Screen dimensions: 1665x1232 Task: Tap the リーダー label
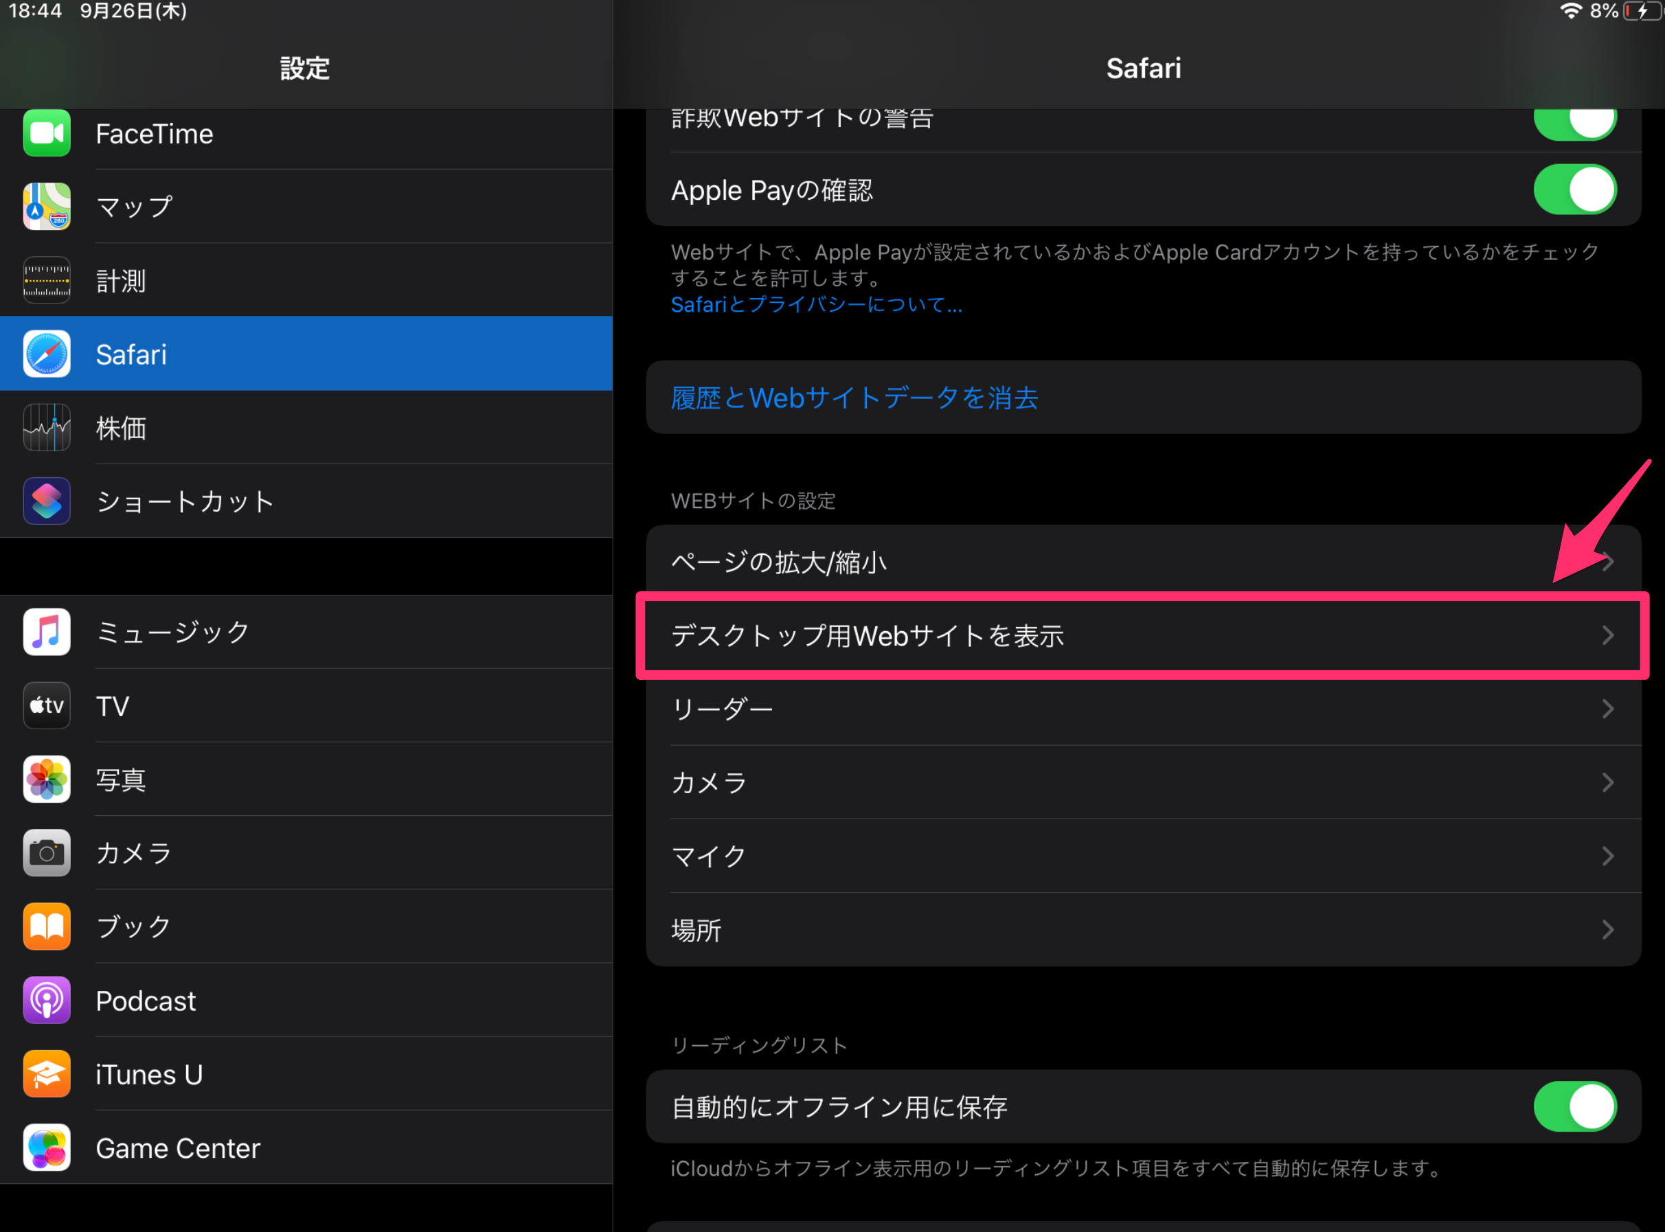pos(722,709)
